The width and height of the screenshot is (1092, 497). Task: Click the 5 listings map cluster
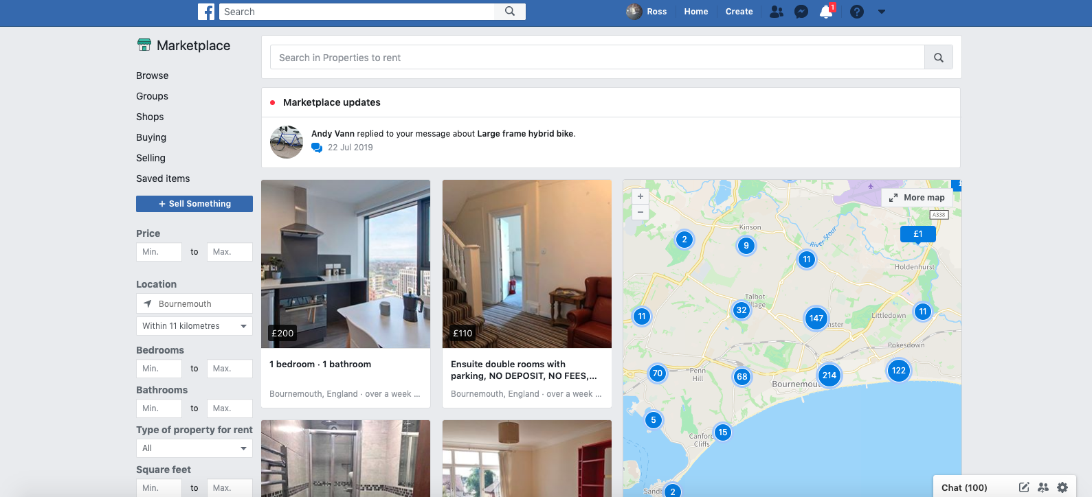(x=654, y=420)
